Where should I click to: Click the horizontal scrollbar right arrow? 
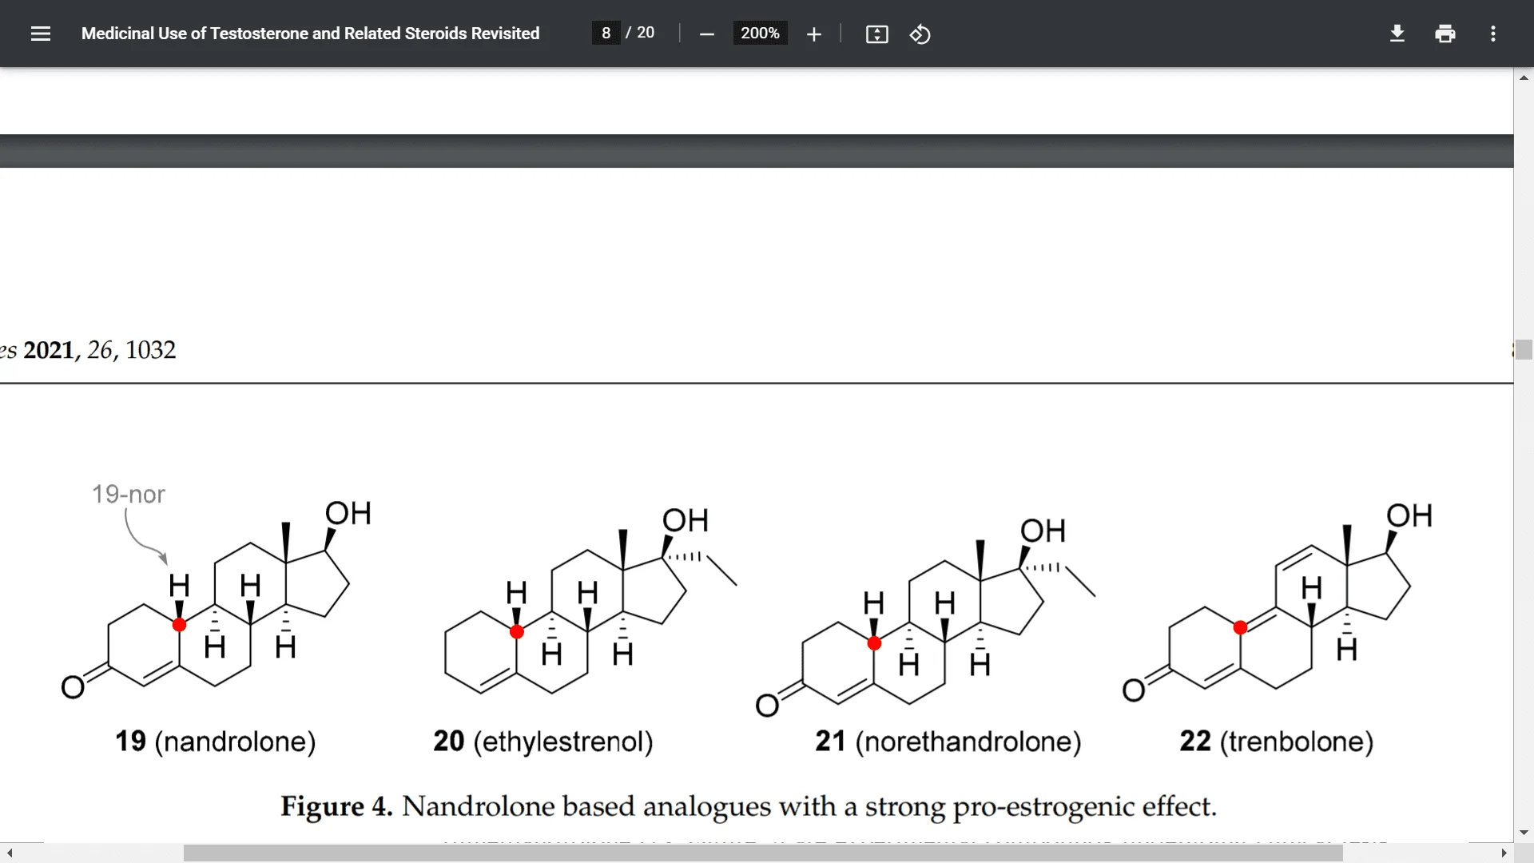[x=1504, y=853]
